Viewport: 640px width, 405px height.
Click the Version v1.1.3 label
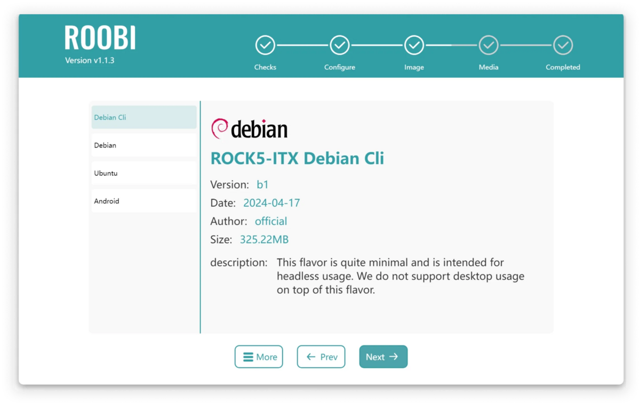90,60
